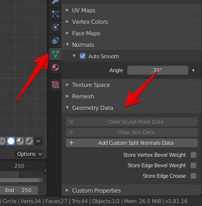The width and height of the screenshot is (202, 206).
Task: Collapse the Geometry Data panel
Action: [x=67, y=108]
